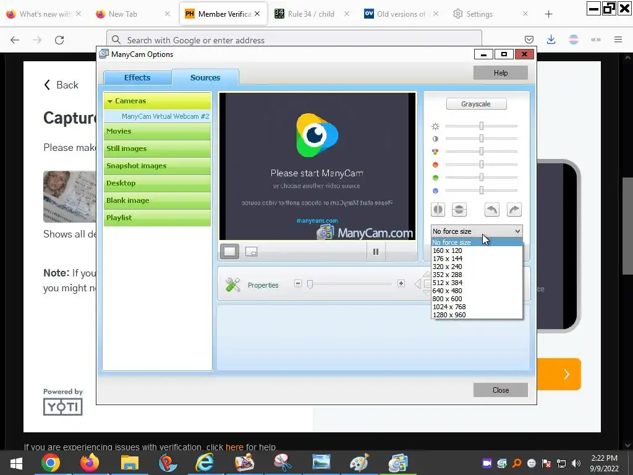
Task: Click the Back link on the verification page
Action: 61,85
